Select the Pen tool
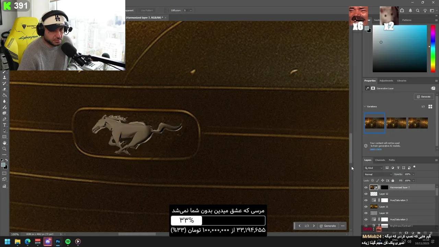Screen dimensions: 439x247 (4, 119)
